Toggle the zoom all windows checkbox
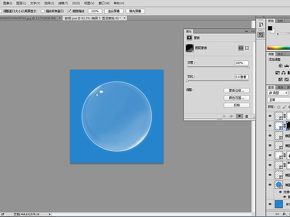The height and width of the screenshot is (217, 290). click(x=42, y=11)
